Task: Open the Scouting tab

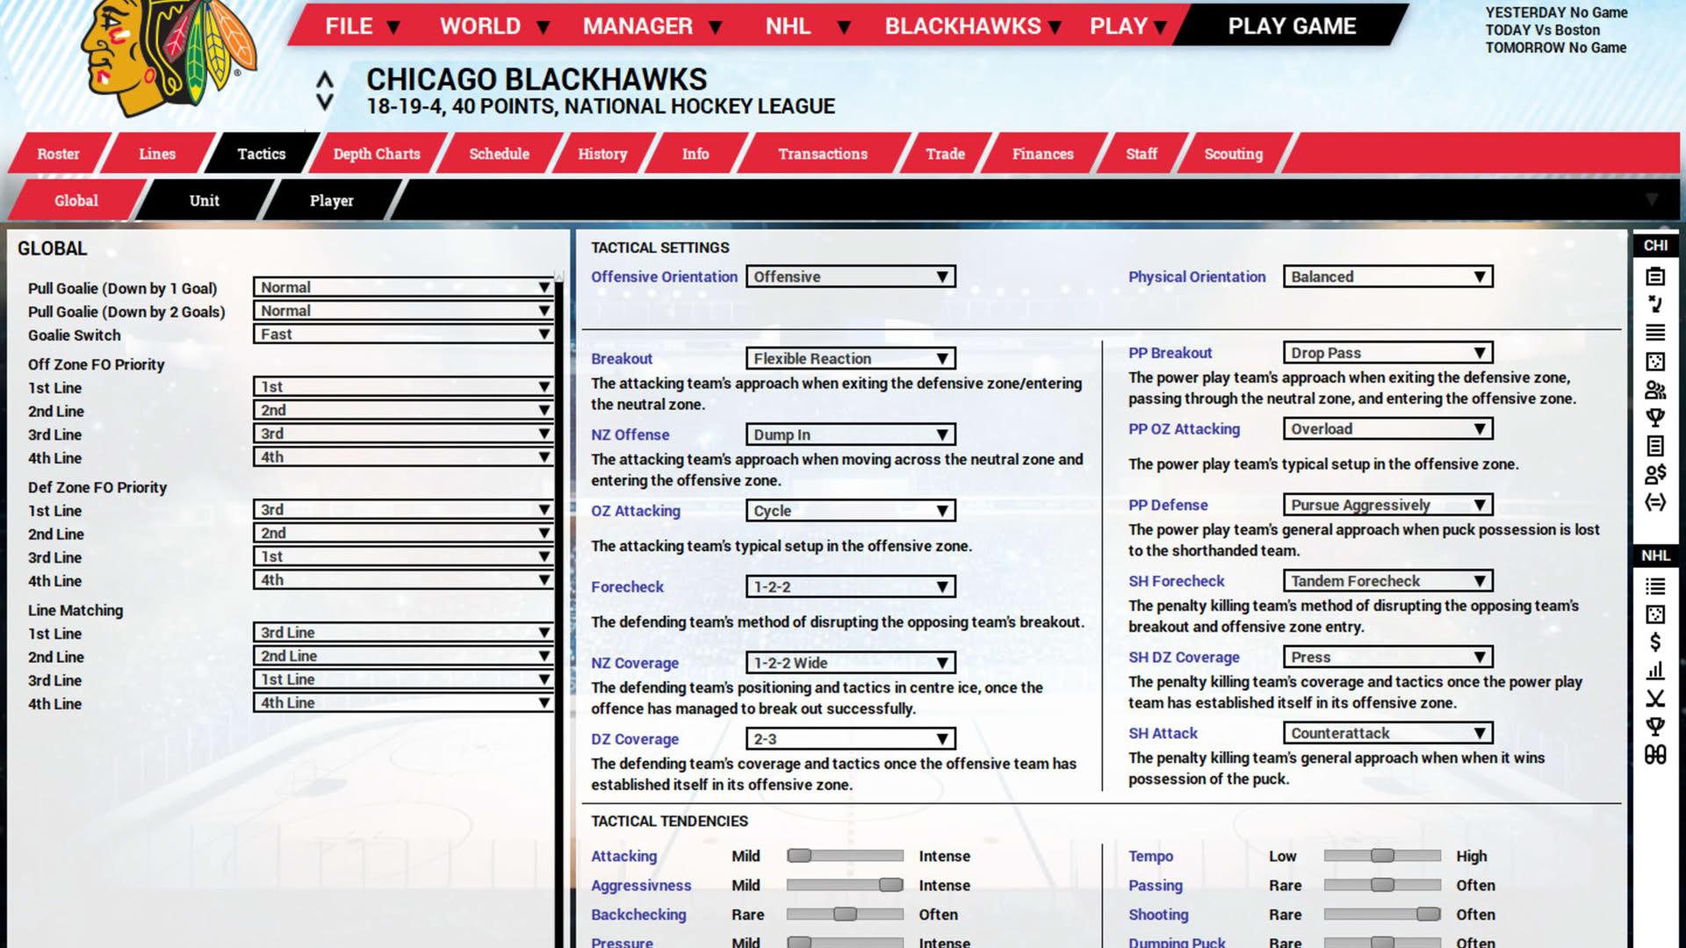Action: [x=1233, y=154]
